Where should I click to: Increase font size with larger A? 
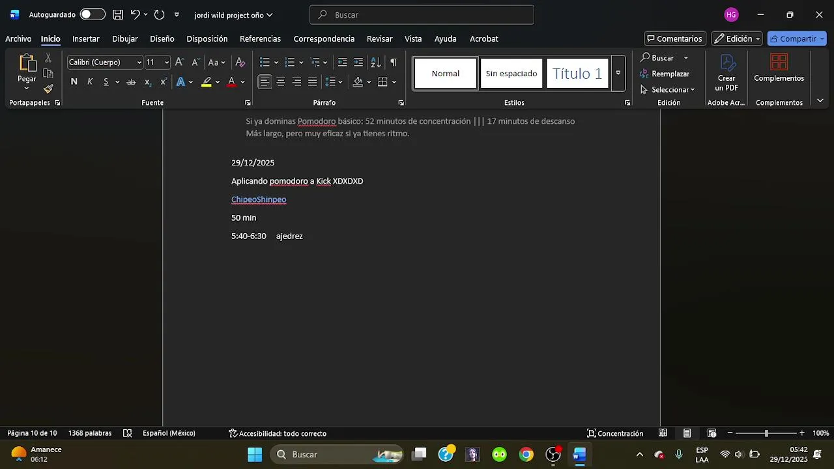(x=179, y=63)
